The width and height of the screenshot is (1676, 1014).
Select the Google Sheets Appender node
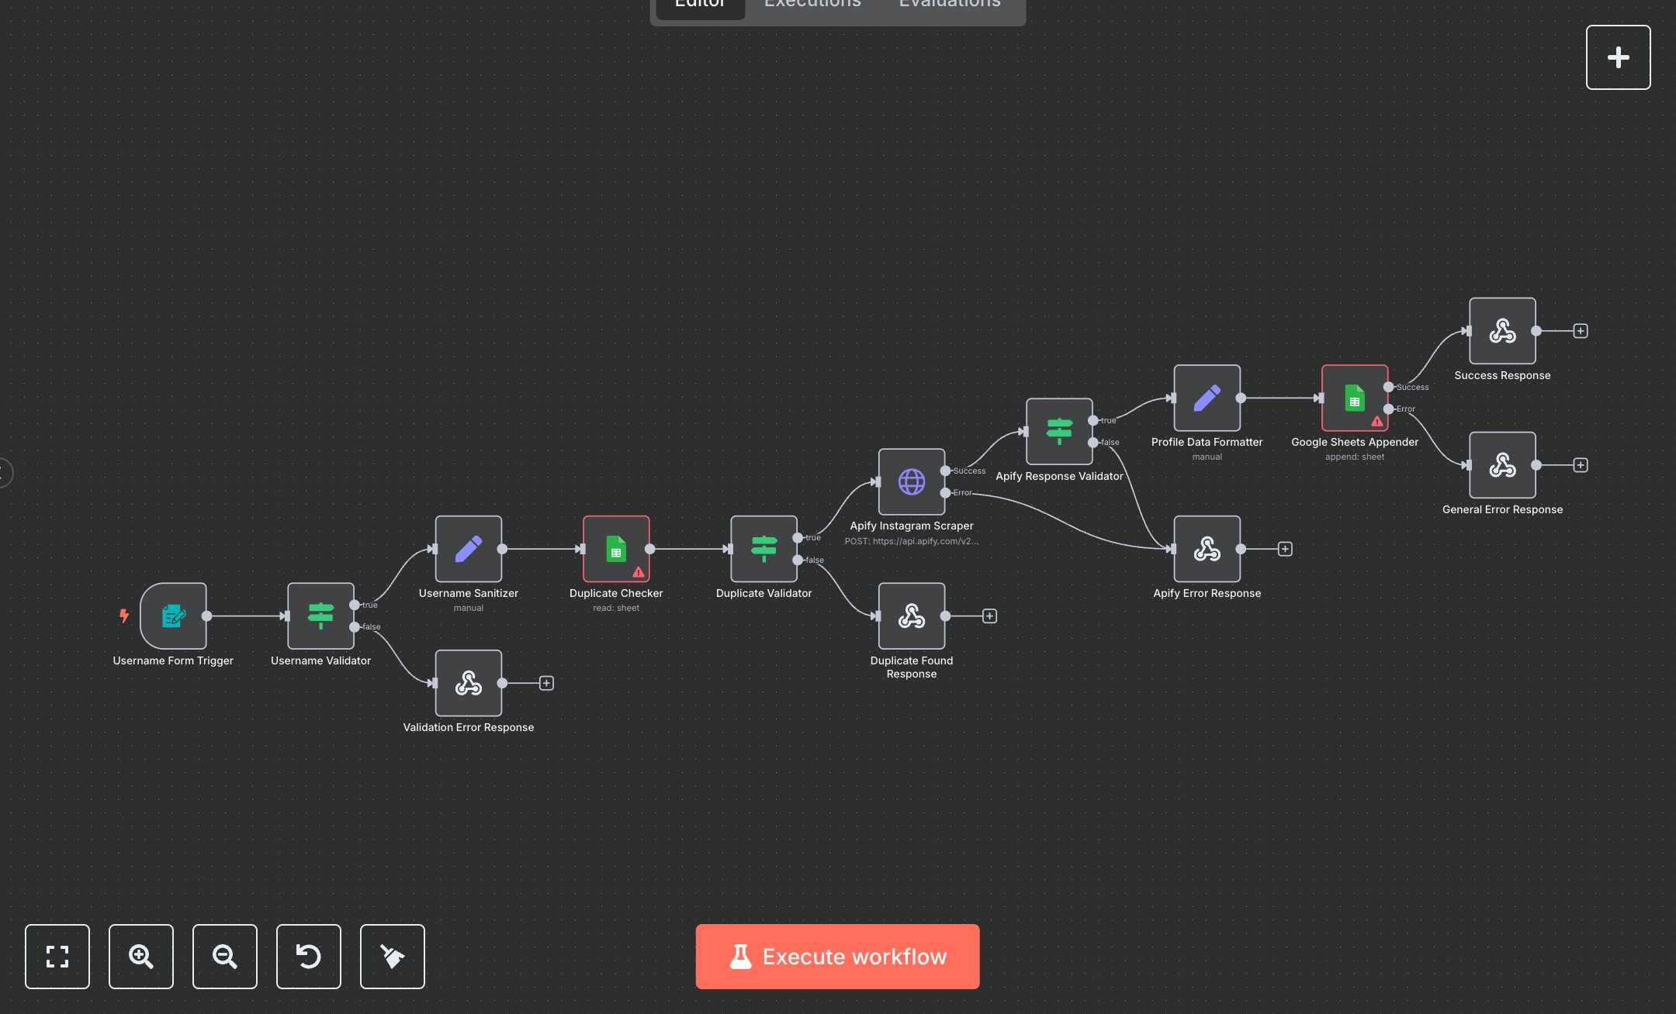click(1354, 398)
